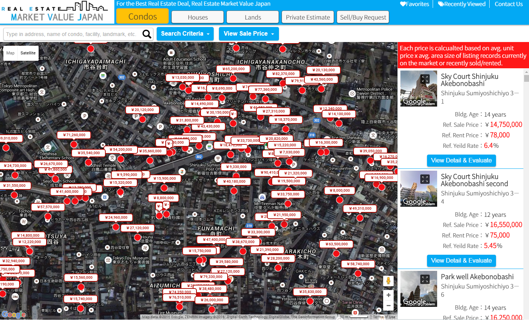This screenshot has width=529, height=320.
Task: Expand Park well Akebonobashi photo
Action: coord(425,279)
